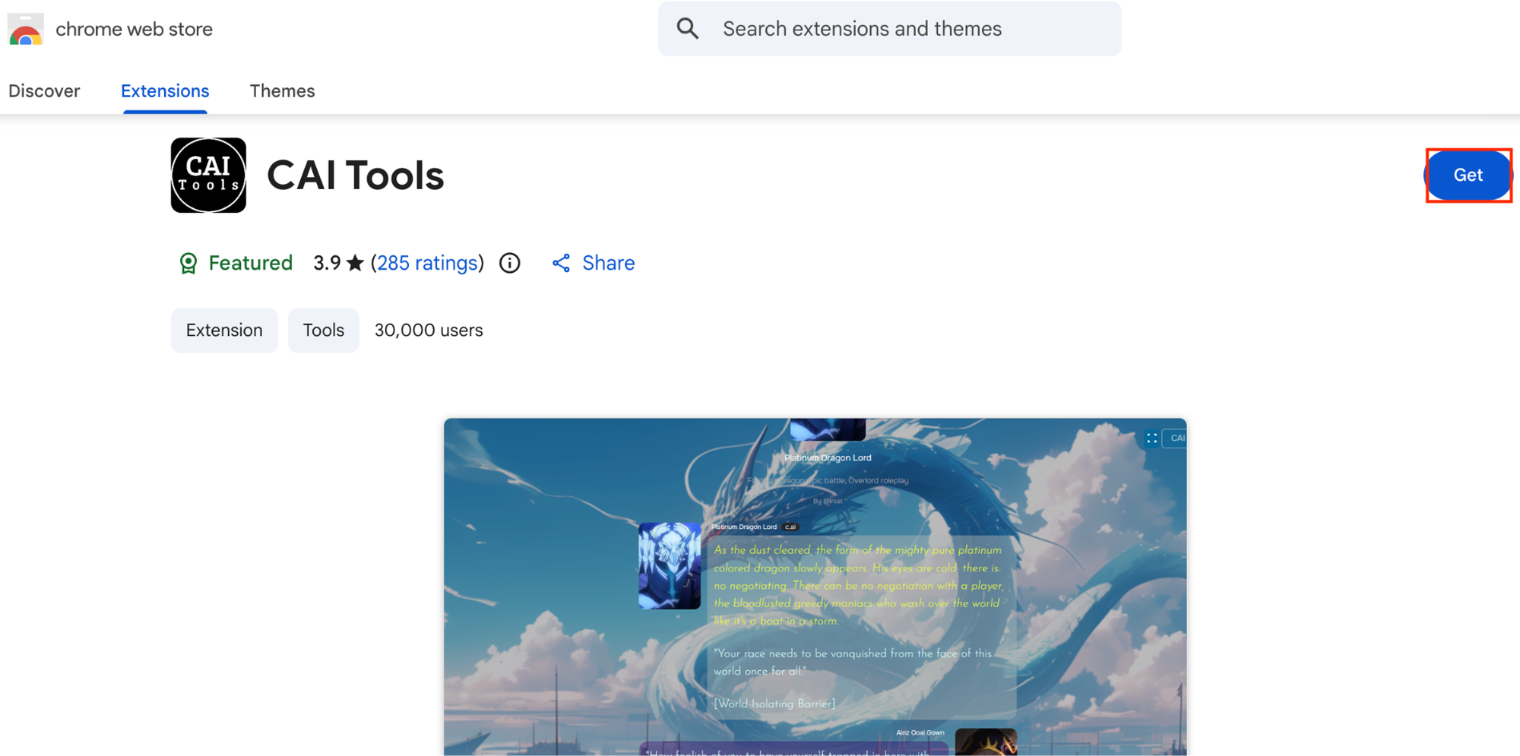Click the yellow dragon message text in preview

[857, 584]
